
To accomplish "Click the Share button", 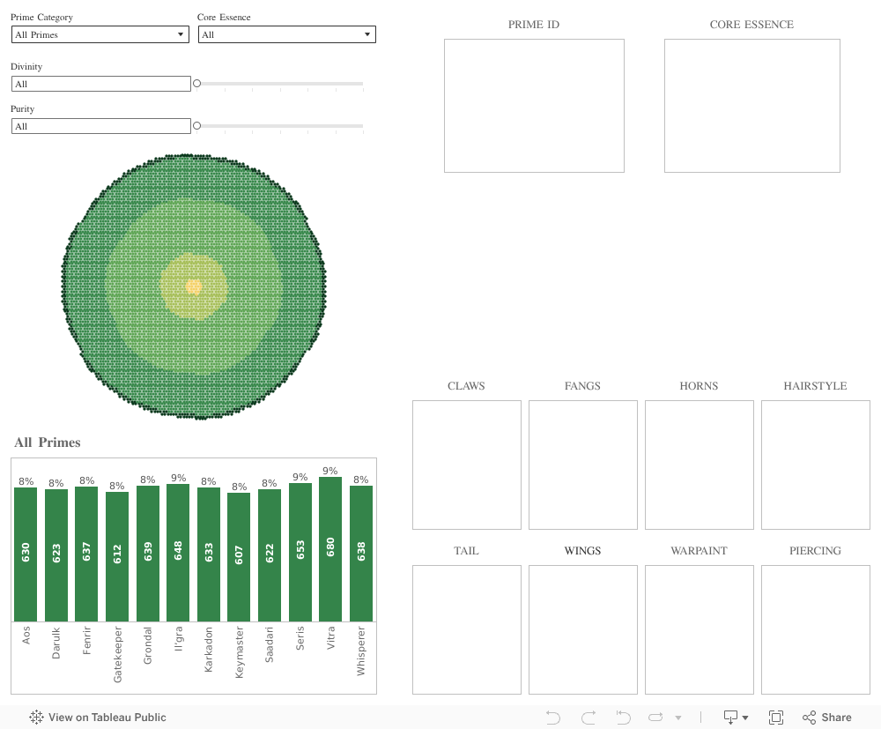I will (826, 718).
